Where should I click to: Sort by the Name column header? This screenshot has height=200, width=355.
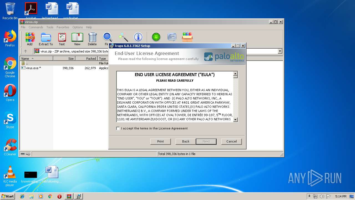coord(36,59)
